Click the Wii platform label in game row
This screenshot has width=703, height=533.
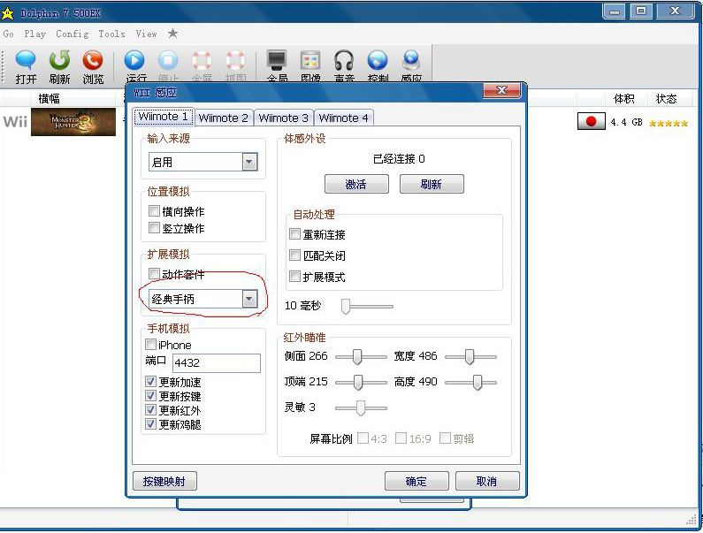pyautogui.click(x=15, y=121)
